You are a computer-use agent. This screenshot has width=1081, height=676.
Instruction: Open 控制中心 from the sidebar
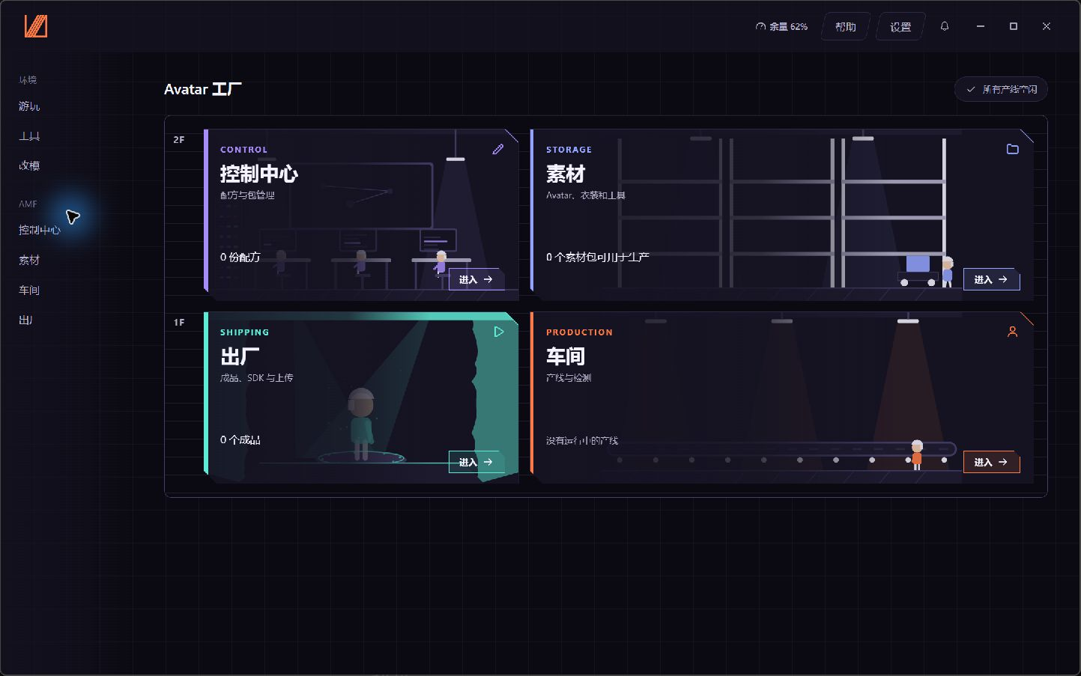pyautogui.click(x=40, y=230)
